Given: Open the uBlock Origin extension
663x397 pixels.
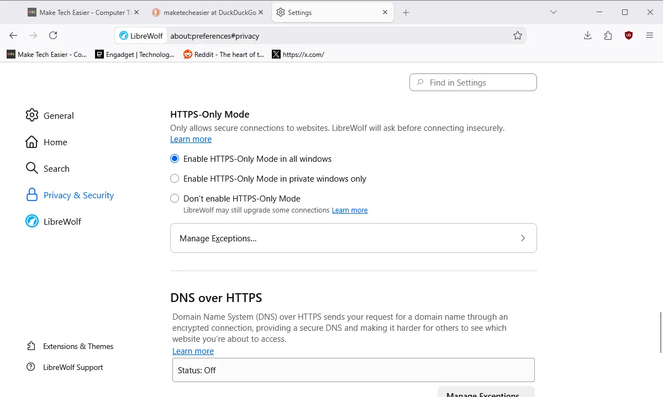Looking at the screenshot, I should pyautogui.click(x=628, y=35).
